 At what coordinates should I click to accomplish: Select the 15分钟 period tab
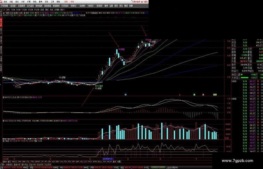tap(24, 10)
